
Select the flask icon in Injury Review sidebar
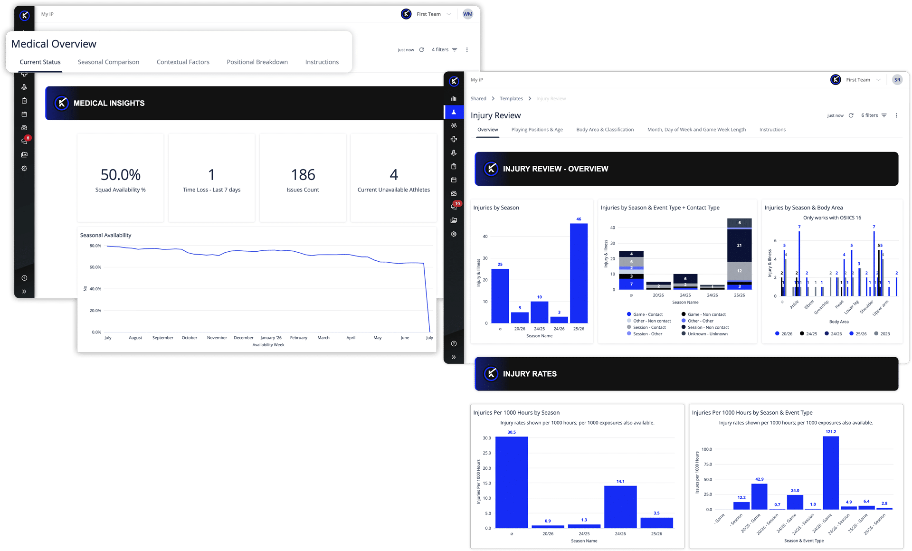click(x=454, y=112)
